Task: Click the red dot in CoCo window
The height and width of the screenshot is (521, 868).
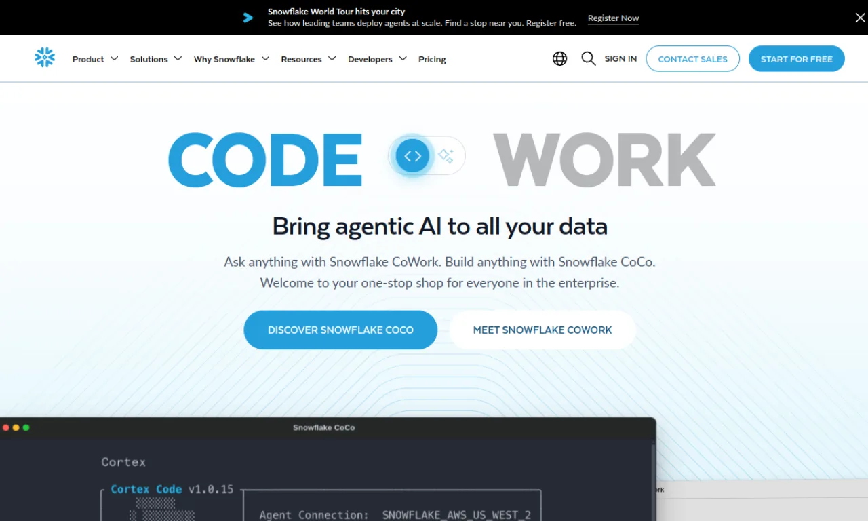Action: click(x=6, y=428)
